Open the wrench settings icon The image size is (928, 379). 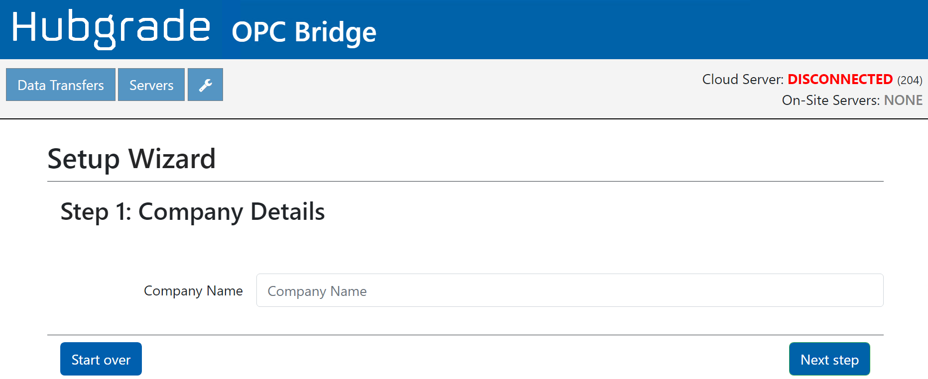205,85
